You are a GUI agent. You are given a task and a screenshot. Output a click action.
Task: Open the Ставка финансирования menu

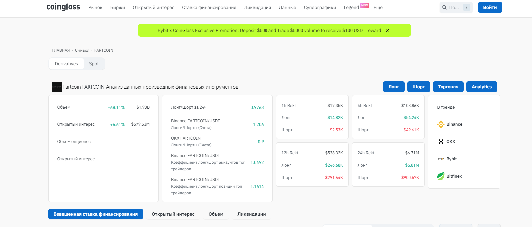point(209,7)
